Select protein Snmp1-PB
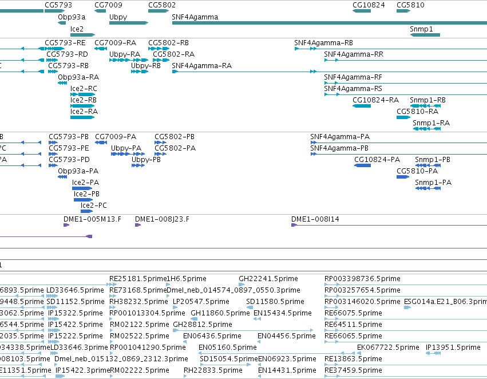The image size is (487, 379). click(x=433, y=160)
